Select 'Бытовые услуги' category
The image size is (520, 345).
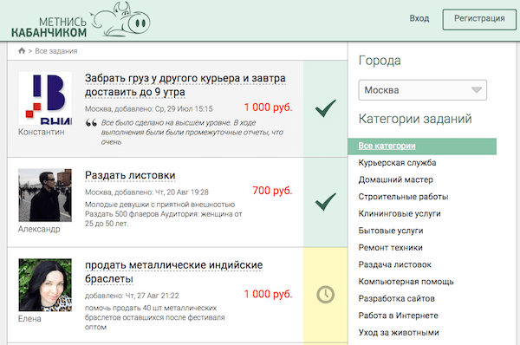[391, 231]
